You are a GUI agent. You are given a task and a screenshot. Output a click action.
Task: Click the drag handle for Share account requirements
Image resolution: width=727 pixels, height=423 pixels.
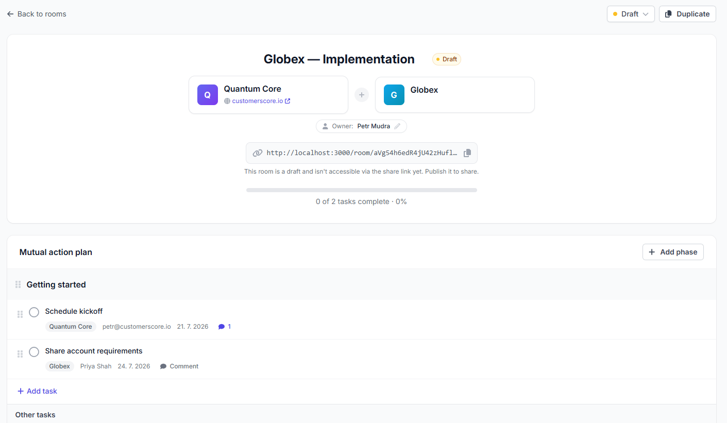(x=20, y=354)
